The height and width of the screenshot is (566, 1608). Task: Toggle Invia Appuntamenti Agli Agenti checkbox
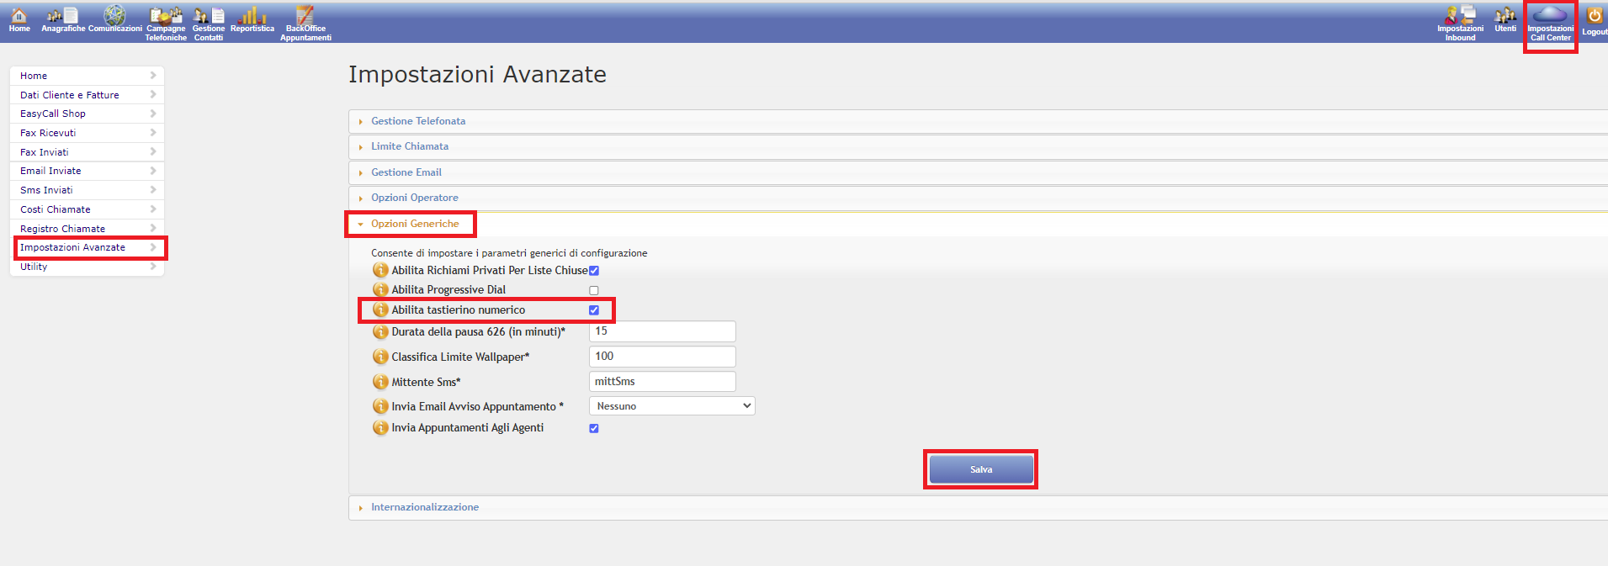point(594,428)
